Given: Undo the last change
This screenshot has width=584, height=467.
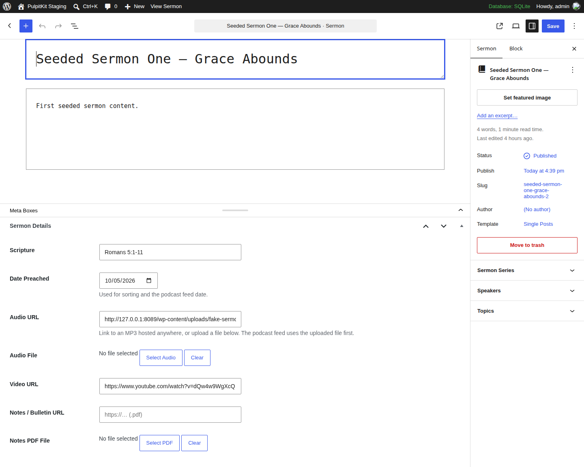Looking at the screenshot, I should (42, 26).
